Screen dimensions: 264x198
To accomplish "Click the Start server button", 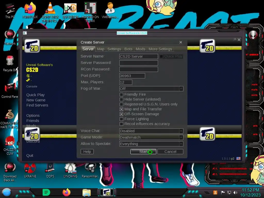I will point(143,152).
